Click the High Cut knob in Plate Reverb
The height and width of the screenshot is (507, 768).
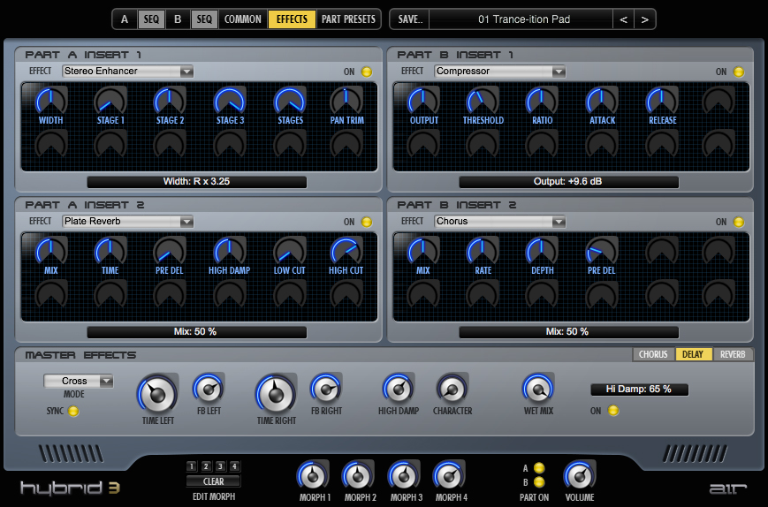point(346,251)
